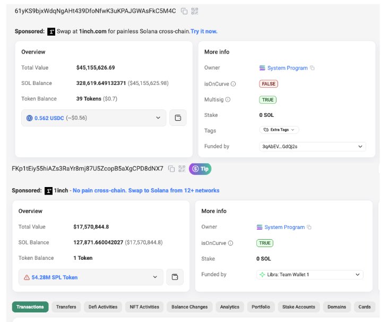The height and width of the screenshot is (322, 381).
Task: Click the 39 Tokens balance text
Action: (89, 99)
